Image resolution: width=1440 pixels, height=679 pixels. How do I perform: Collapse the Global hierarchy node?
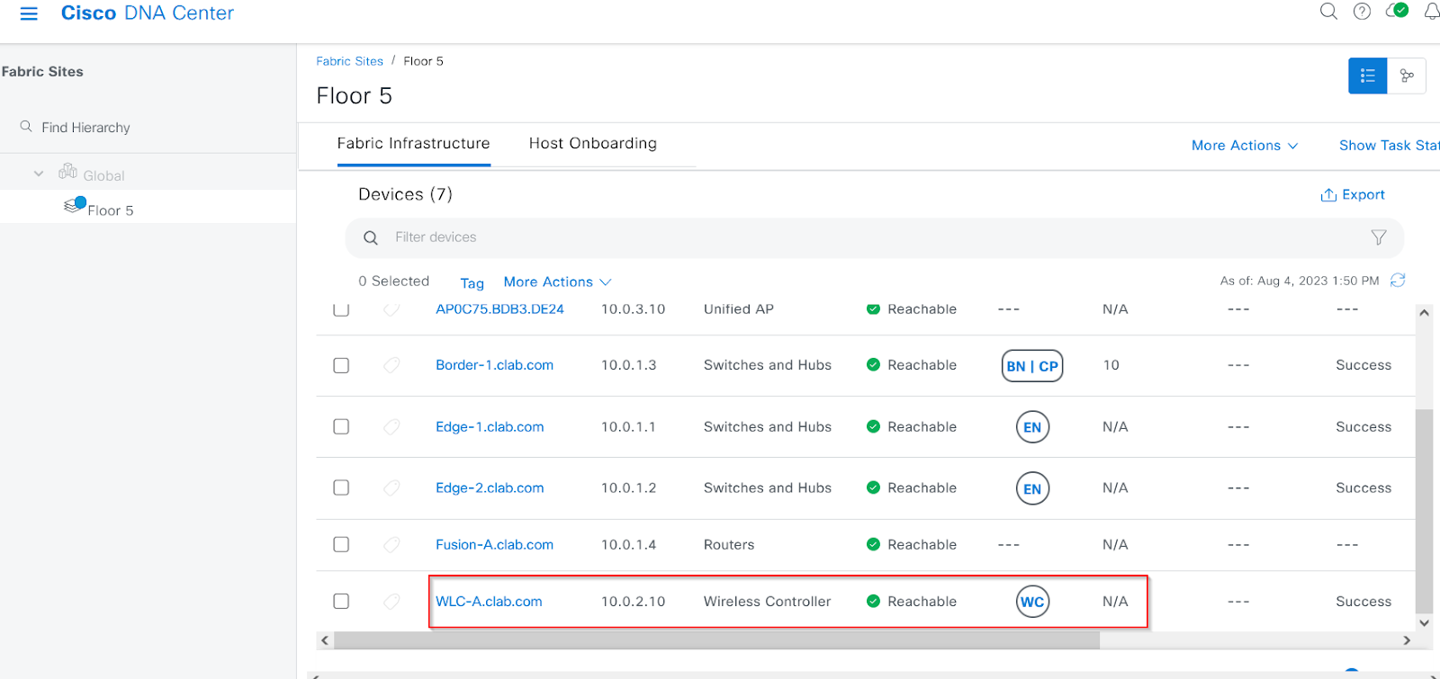(x=39, y=174)
